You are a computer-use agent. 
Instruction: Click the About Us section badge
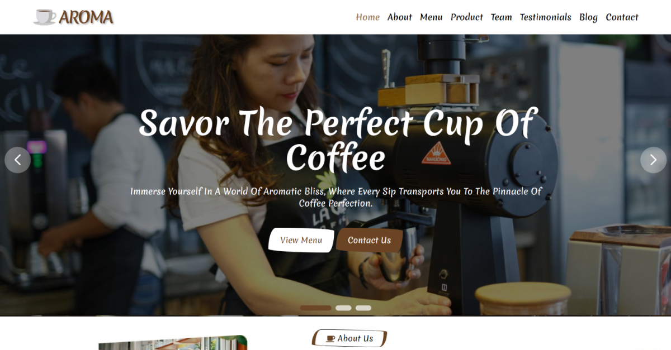click(x=349, y=338)
